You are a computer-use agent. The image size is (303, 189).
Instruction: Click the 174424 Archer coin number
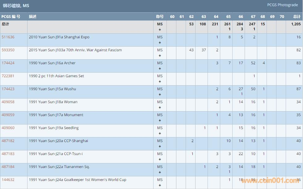coord(8,63)
